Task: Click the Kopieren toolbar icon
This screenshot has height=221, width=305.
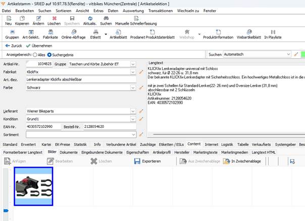Action: tap(22, 18)
